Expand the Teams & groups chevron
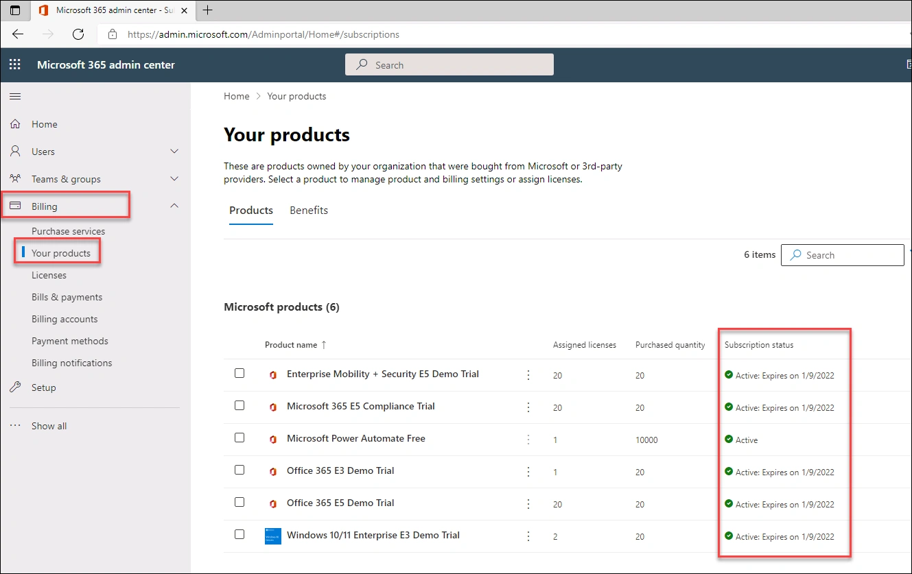The image size is (912, 574). tap(174, 179)
